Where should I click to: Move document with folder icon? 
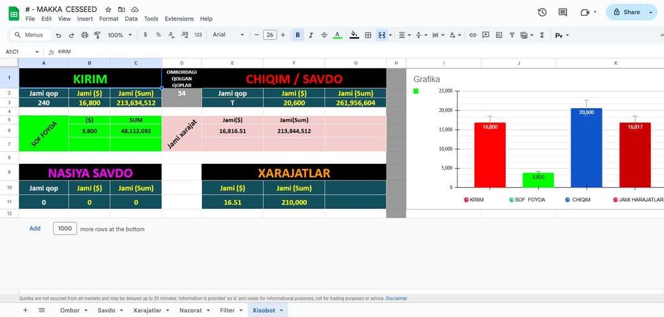tap(122, 9)
